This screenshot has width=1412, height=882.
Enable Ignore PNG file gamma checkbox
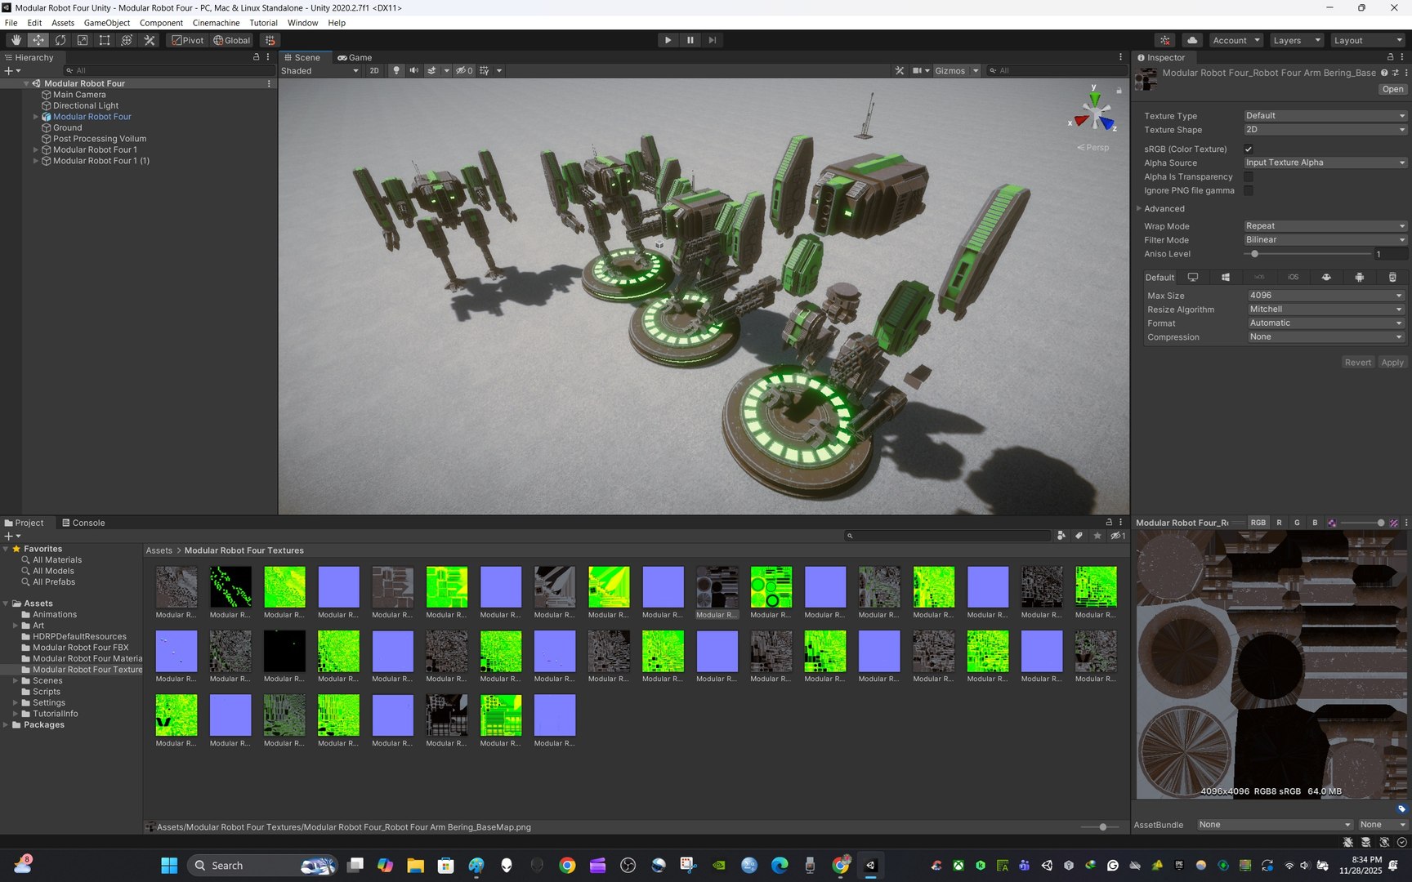[1249, 191]
